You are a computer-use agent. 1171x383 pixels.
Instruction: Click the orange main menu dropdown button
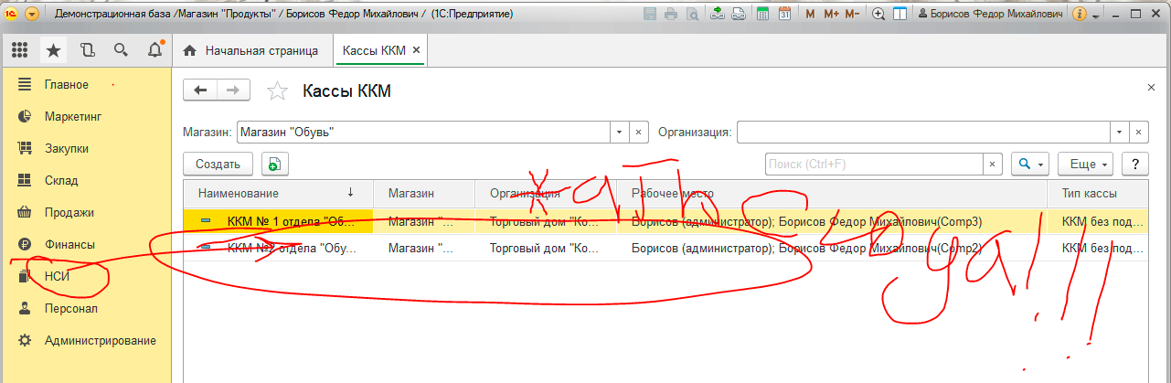[33, 14]
